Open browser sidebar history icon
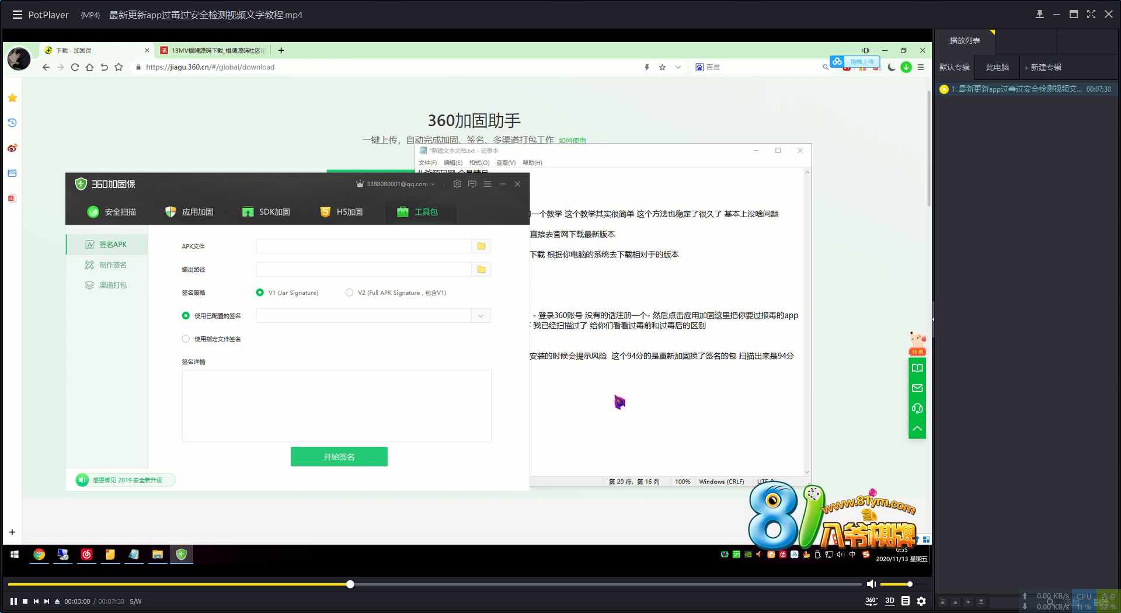Viewport: 1121px width, 613px height. [x=12, y=123]
